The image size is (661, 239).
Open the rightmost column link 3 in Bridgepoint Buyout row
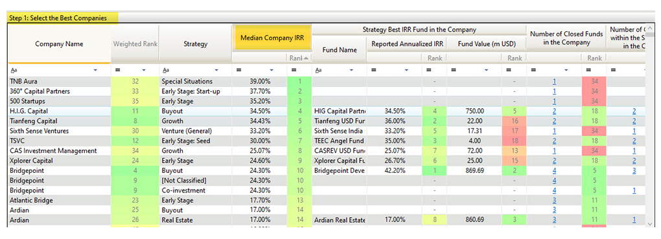[x=634, y=171]
